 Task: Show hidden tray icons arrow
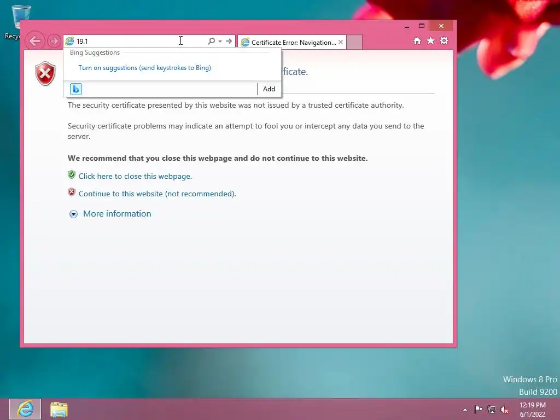pos(465,410)
